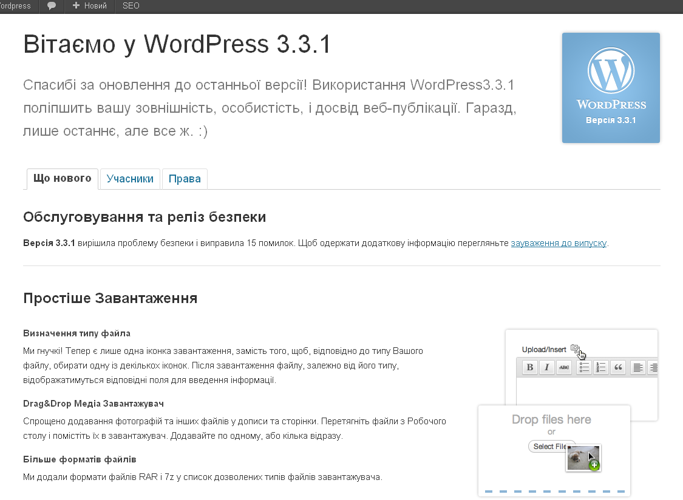This screenshot has width=683, height=500.
Task: Click the Простіше Завантаження heading
Action: point(110,298)
